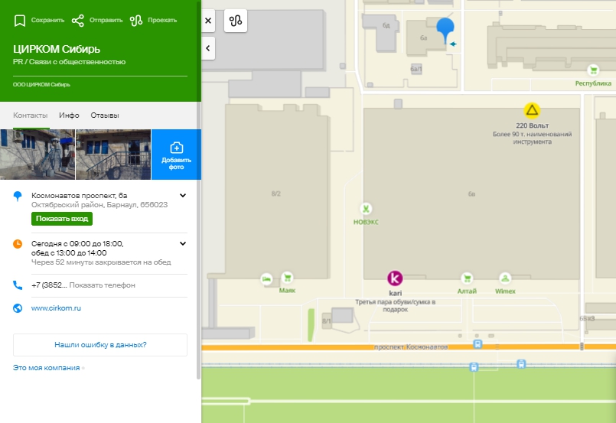616x423 pixels.
Task: Open www.cirkom.ru website link
Action: coord(56,308)
